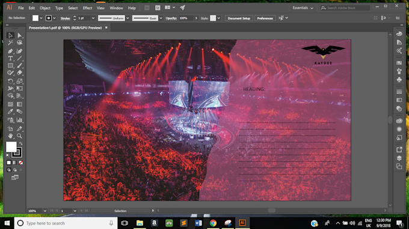The height and width of the screenshot is (229, 409).
Task: Open the Layers panel icon
Action: point(399,158)
